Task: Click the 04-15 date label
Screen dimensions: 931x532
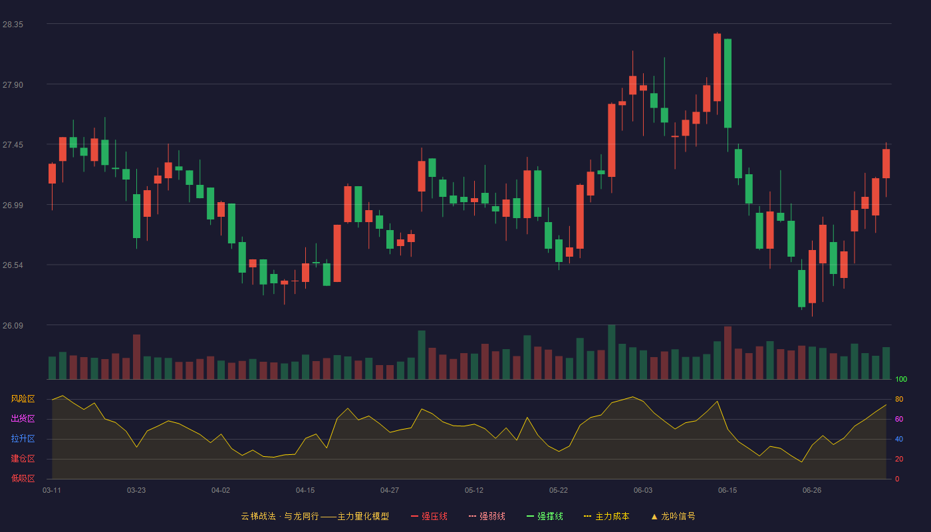Action: click(x=305, y=490)
